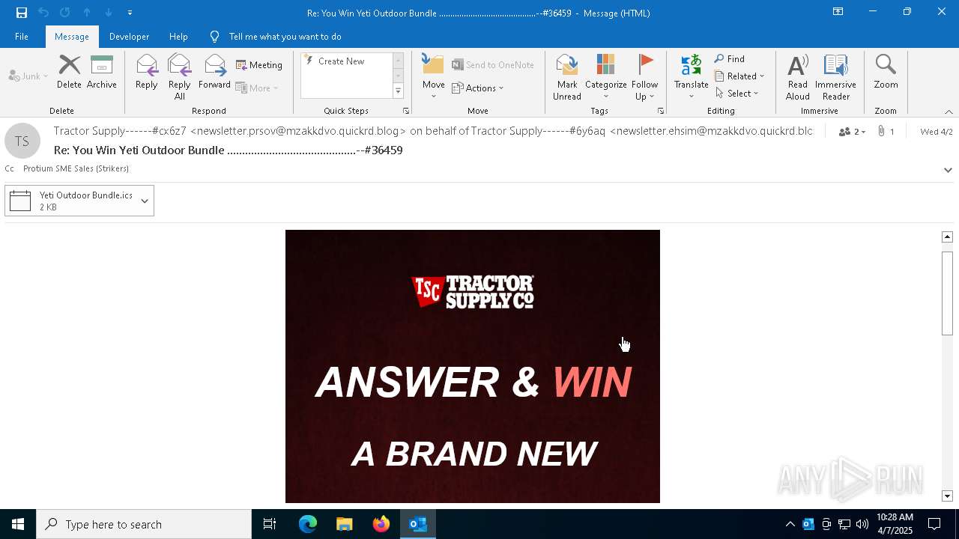The height and width of the screenshot is (539, 959).
Task: Open the Junk dropdown
Action: (x=28, y=76)
